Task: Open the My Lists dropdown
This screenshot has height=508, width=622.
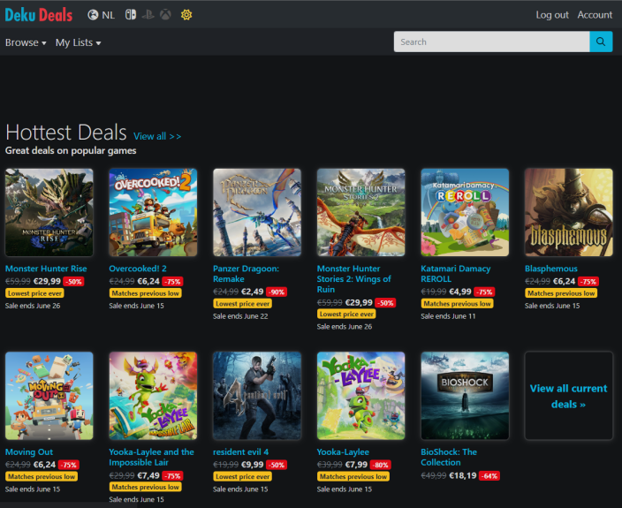Action: click(78, 42)
